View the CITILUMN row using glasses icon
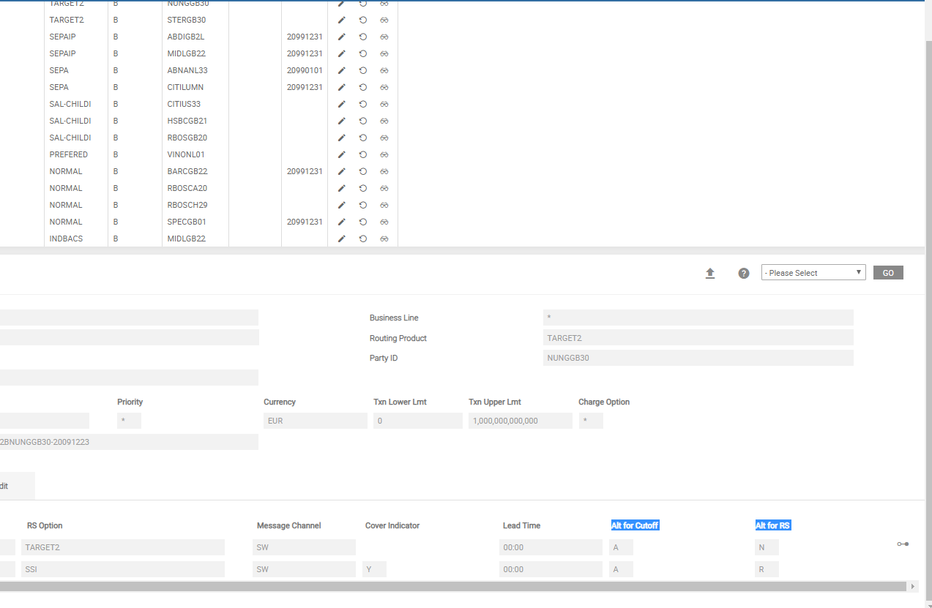The width and height of the screenshot is (932, 608). pos(384,87)
